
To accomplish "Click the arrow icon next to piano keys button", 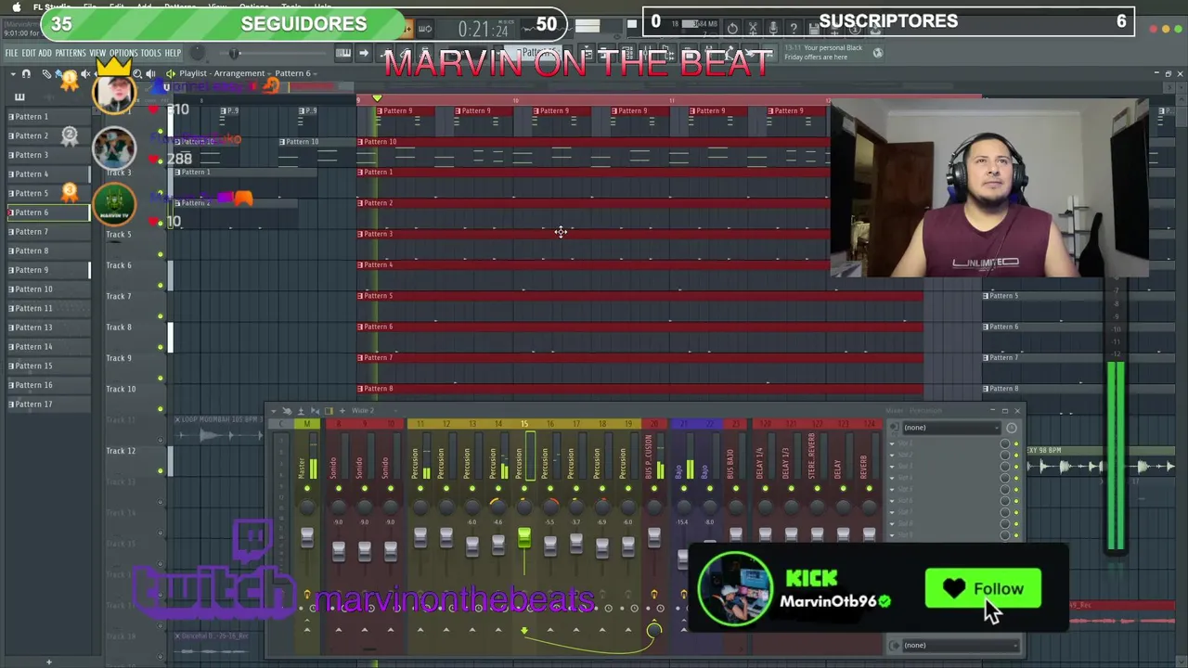I will tap(364, 53).
